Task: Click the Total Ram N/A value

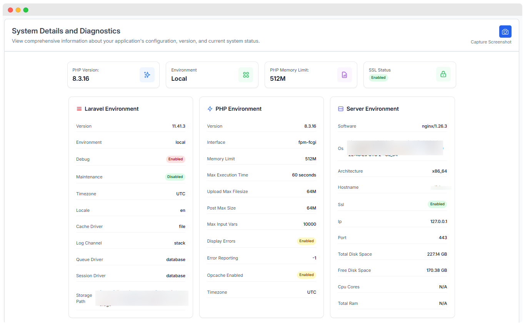Action: click(443, 303)
